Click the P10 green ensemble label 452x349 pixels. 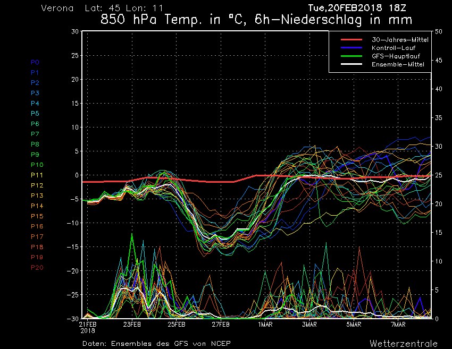pos(37,165)
